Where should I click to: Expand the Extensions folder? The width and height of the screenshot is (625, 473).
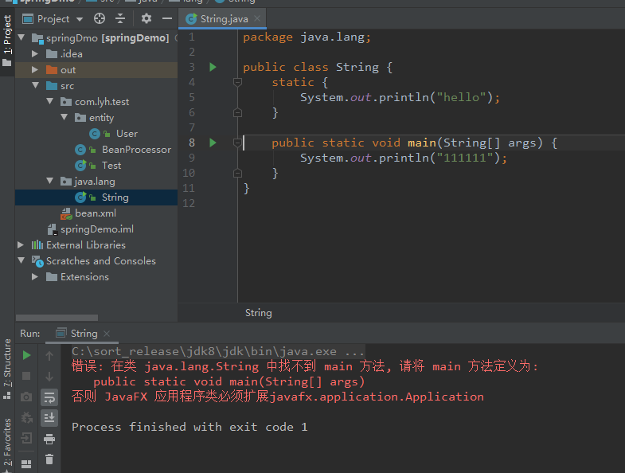coord(35,277)
